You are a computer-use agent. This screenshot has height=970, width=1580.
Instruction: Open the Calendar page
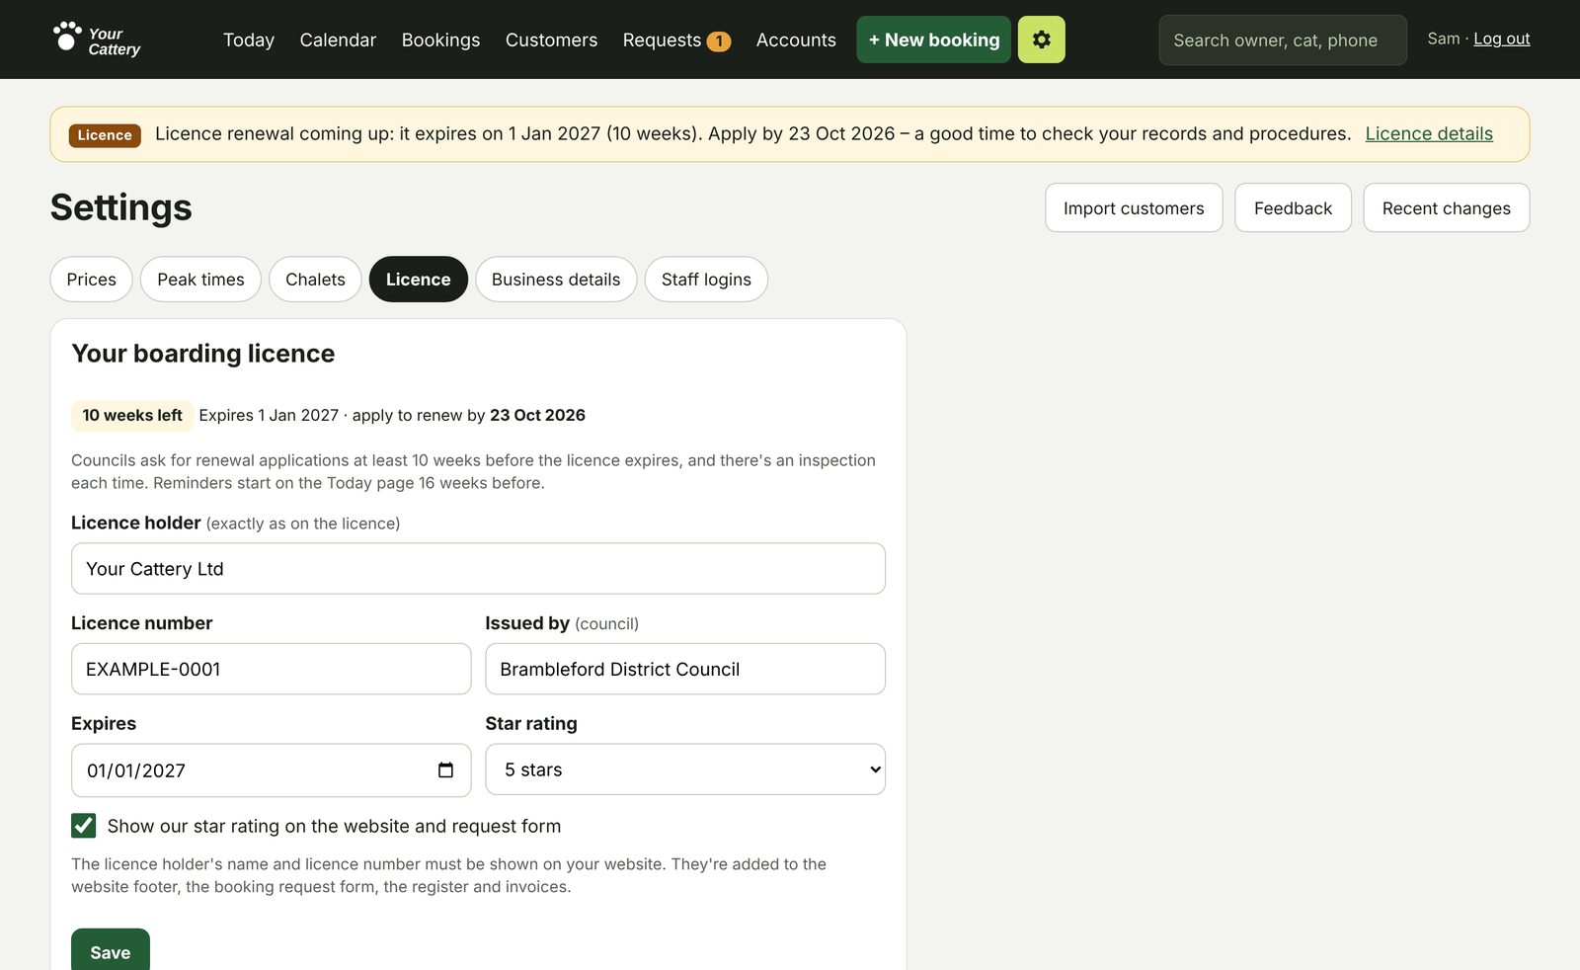click(x=338, y=40)
